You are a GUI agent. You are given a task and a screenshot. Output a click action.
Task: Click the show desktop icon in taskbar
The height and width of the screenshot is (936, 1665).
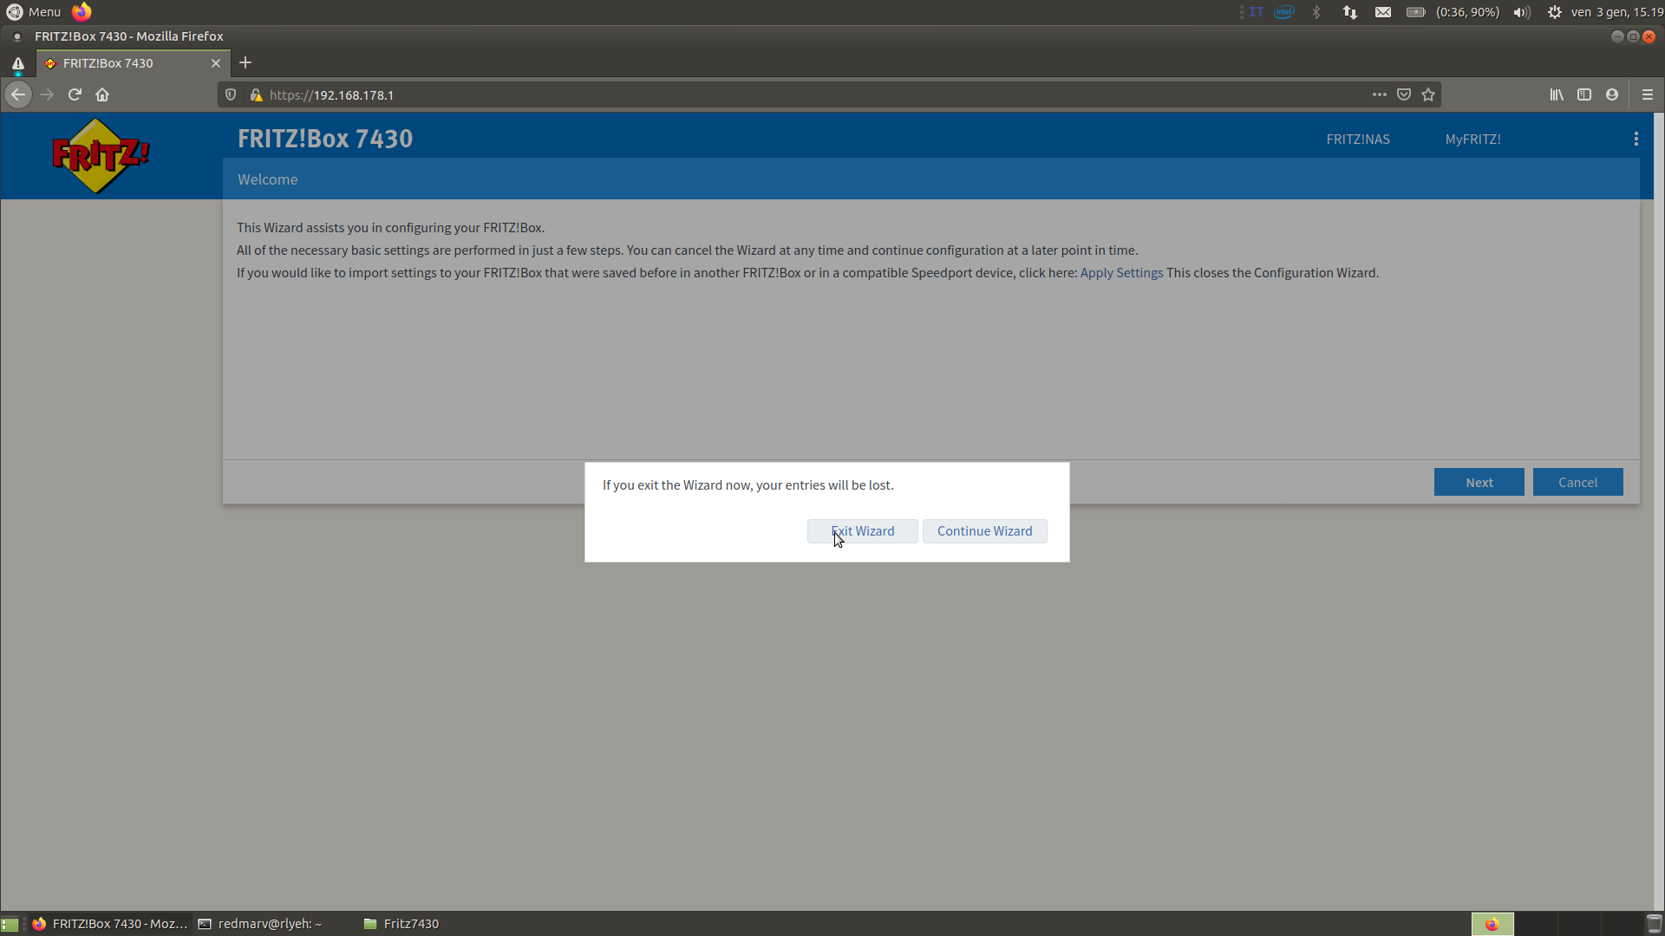(10, 924)
